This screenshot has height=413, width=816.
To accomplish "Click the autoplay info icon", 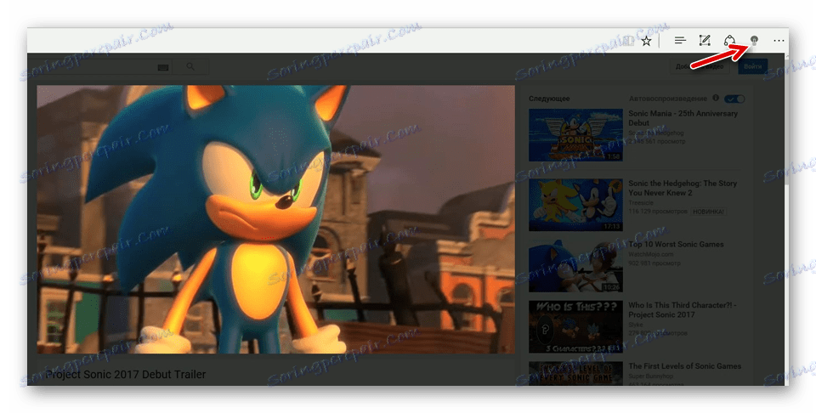I will tap(716, 99).
